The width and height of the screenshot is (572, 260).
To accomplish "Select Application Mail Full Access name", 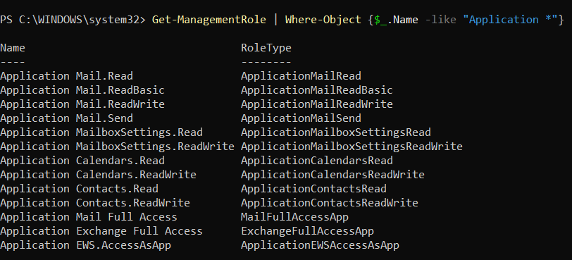I will coord(89,217).
